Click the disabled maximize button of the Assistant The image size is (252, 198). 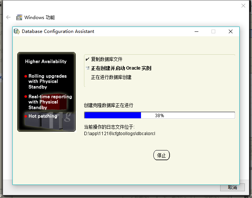[x=213, y=31]
